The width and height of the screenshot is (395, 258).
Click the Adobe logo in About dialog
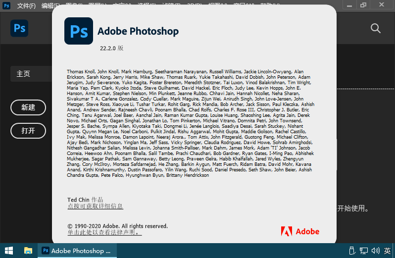pos(300,231)
